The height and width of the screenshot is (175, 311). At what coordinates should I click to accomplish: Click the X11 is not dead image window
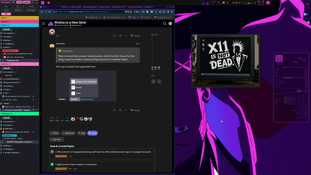(x=225, y=60)
